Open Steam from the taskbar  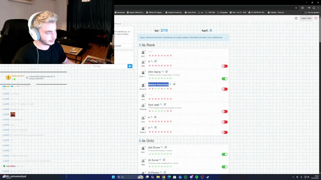pos(208,177)
